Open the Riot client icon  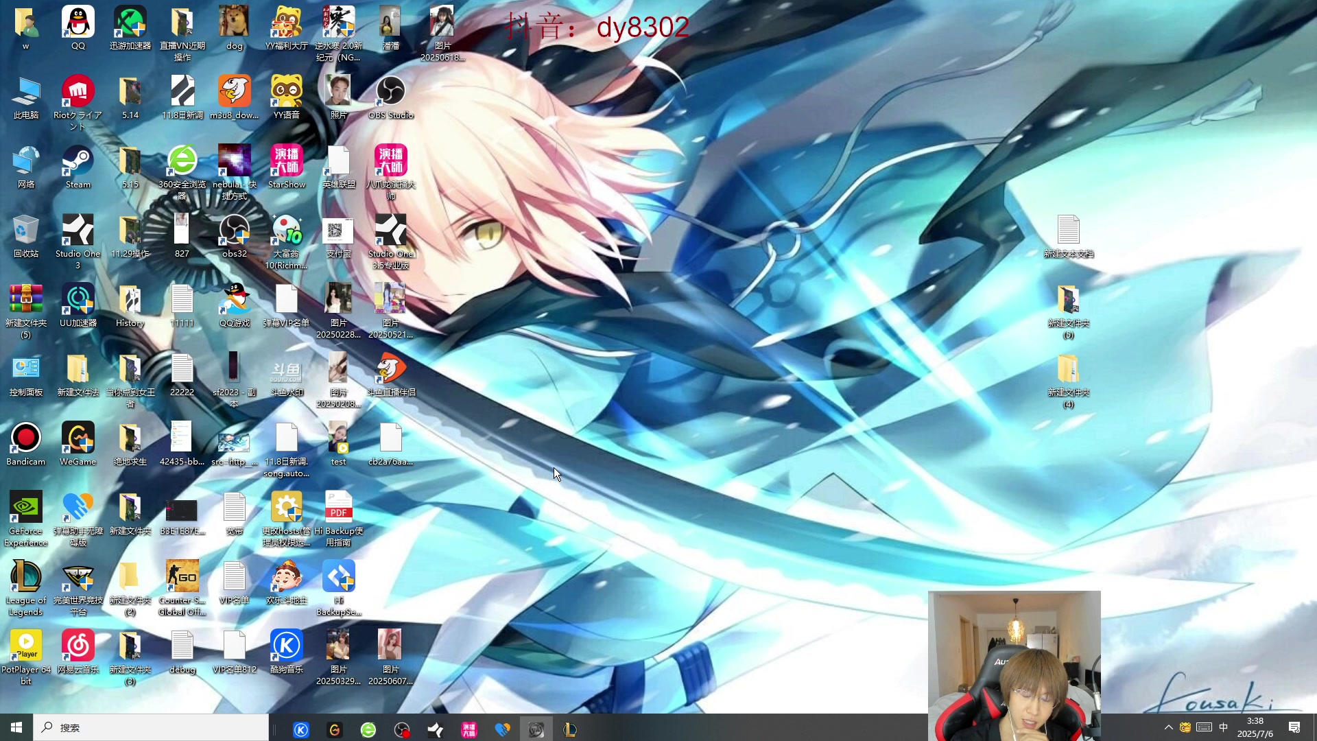point(78,91)
